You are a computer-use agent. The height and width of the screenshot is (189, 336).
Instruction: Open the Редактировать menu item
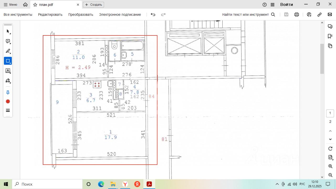click(x=50, y=14)
